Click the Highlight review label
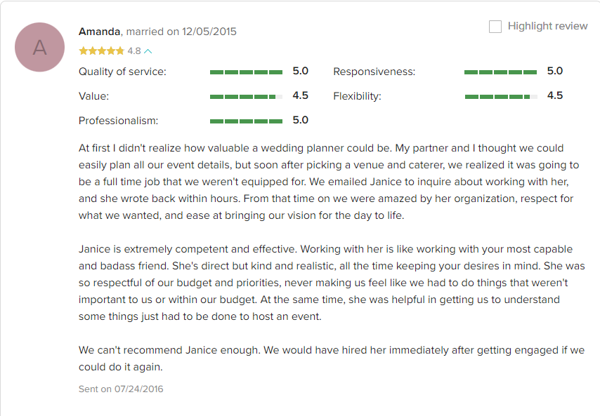The image size is (600, 416). point(547,26)
